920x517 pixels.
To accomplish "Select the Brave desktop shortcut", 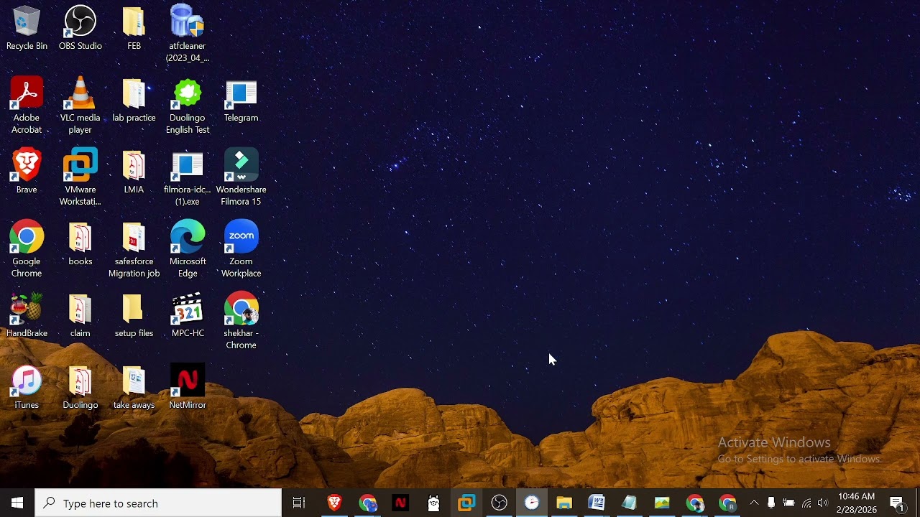I will [27, 172].
